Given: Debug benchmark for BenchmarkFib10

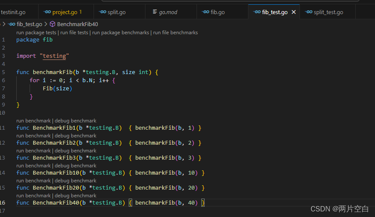Looking at the screenshot, I should pos(76,166).
